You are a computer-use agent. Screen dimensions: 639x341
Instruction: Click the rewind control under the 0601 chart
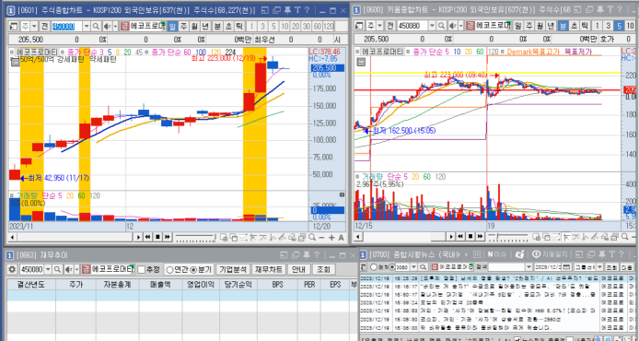pos(148,237)
